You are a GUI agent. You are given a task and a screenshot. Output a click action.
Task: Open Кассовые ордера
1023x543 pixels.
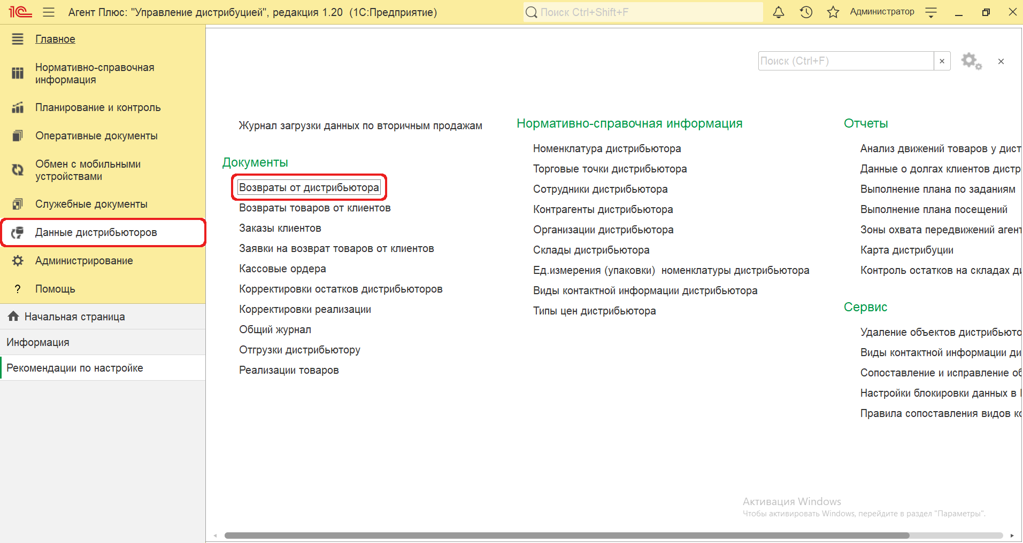pyautogui.click(x=282, y=269)
